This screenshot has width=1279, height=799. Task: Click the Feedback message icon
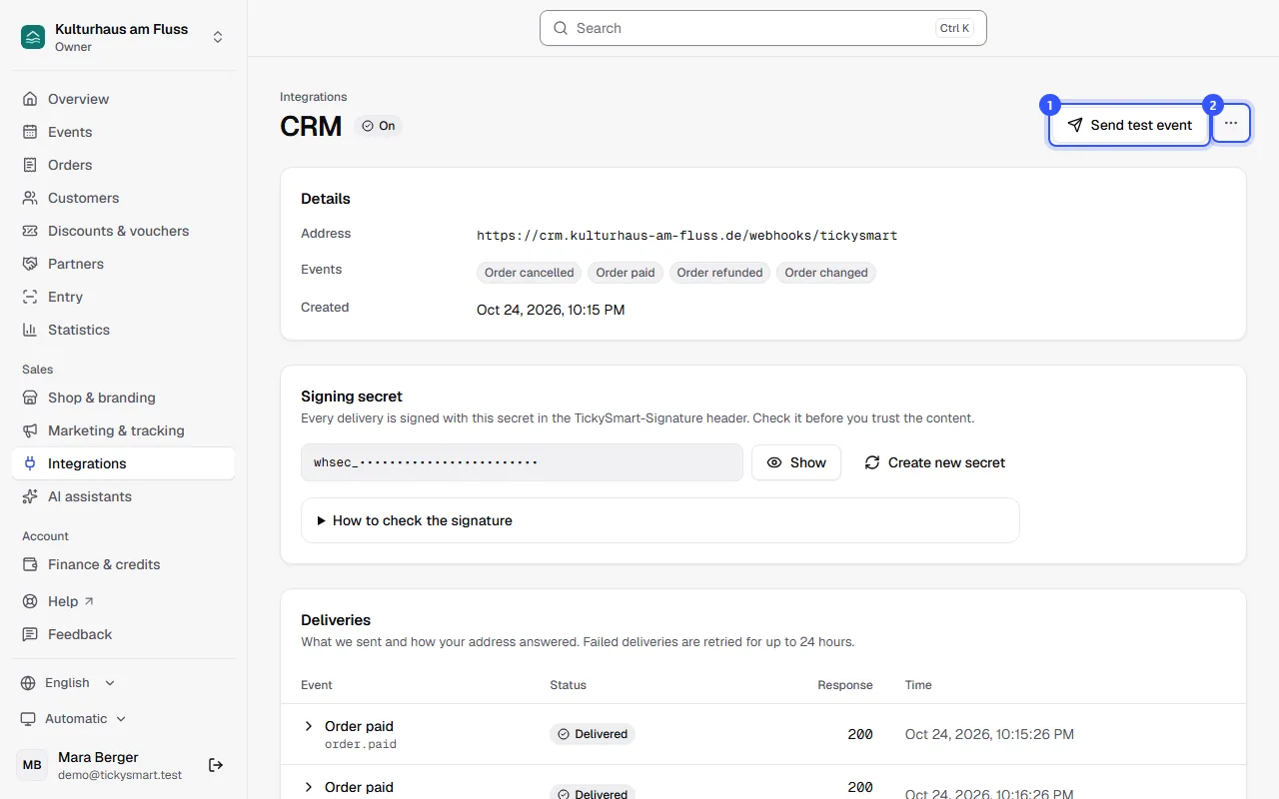tap(30, 634)
